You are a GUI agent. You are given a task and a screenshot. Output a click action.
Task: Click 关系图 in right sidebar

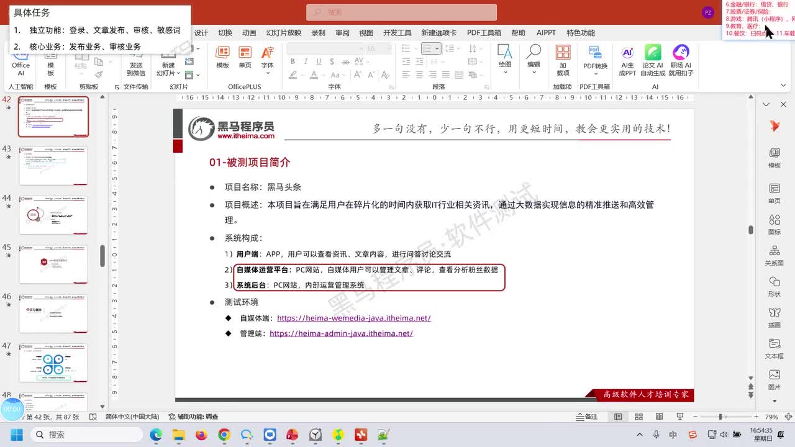(775, 255)
